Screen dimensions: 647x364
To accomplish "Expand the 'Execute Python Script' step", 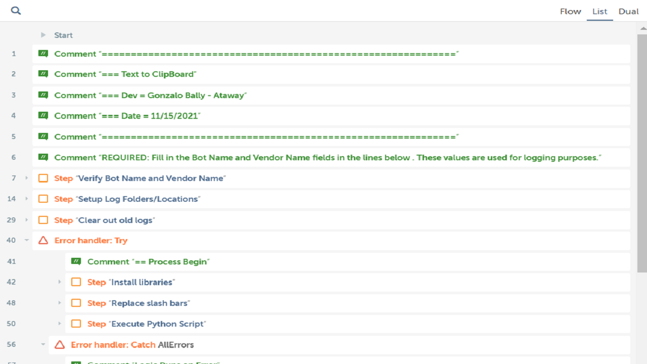I will click(x=60, y=324).
